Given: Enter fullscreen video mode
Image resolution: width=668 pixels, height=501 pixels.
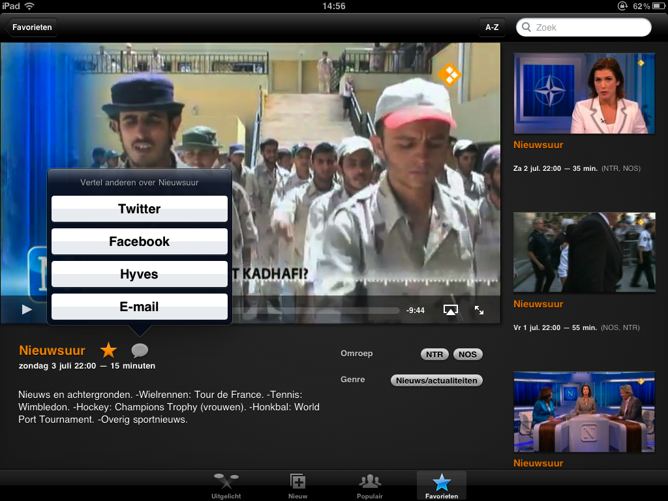Looking at the screenshot, I should (x=479, y=311).
